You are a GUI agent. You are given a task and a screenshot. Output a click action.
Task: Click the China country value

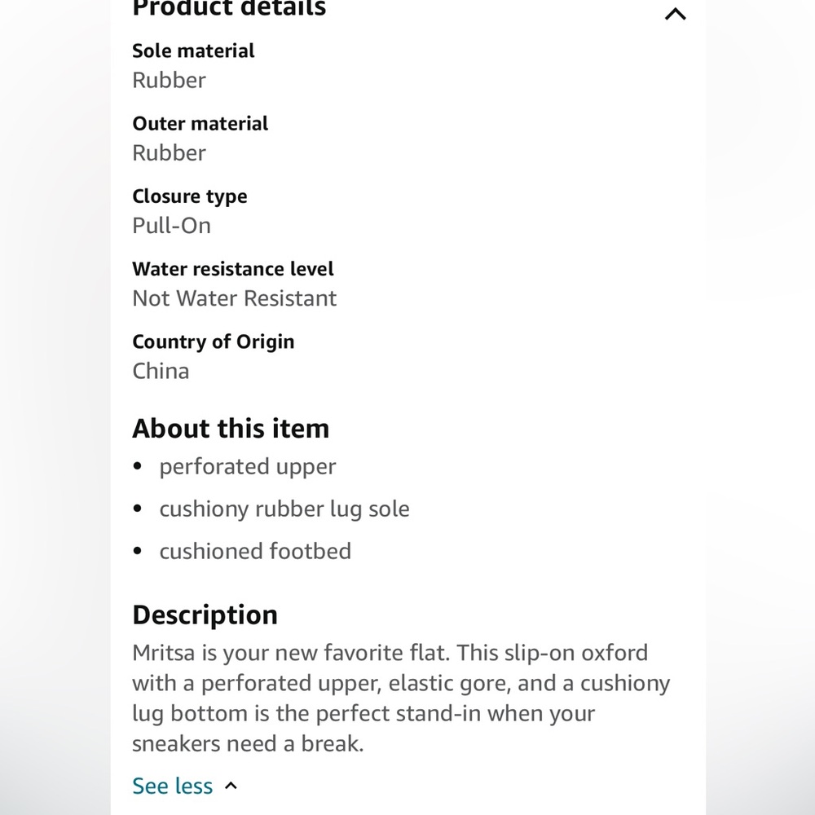[161, 371]
